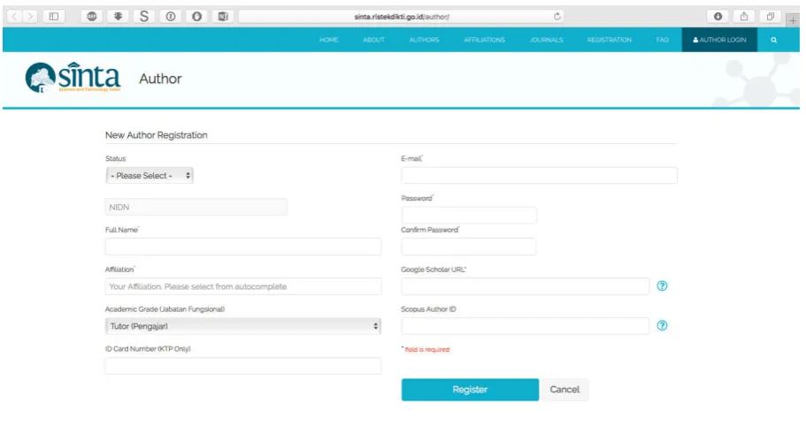Click the AUTHOR LOGIN button

tap(719, 40)
